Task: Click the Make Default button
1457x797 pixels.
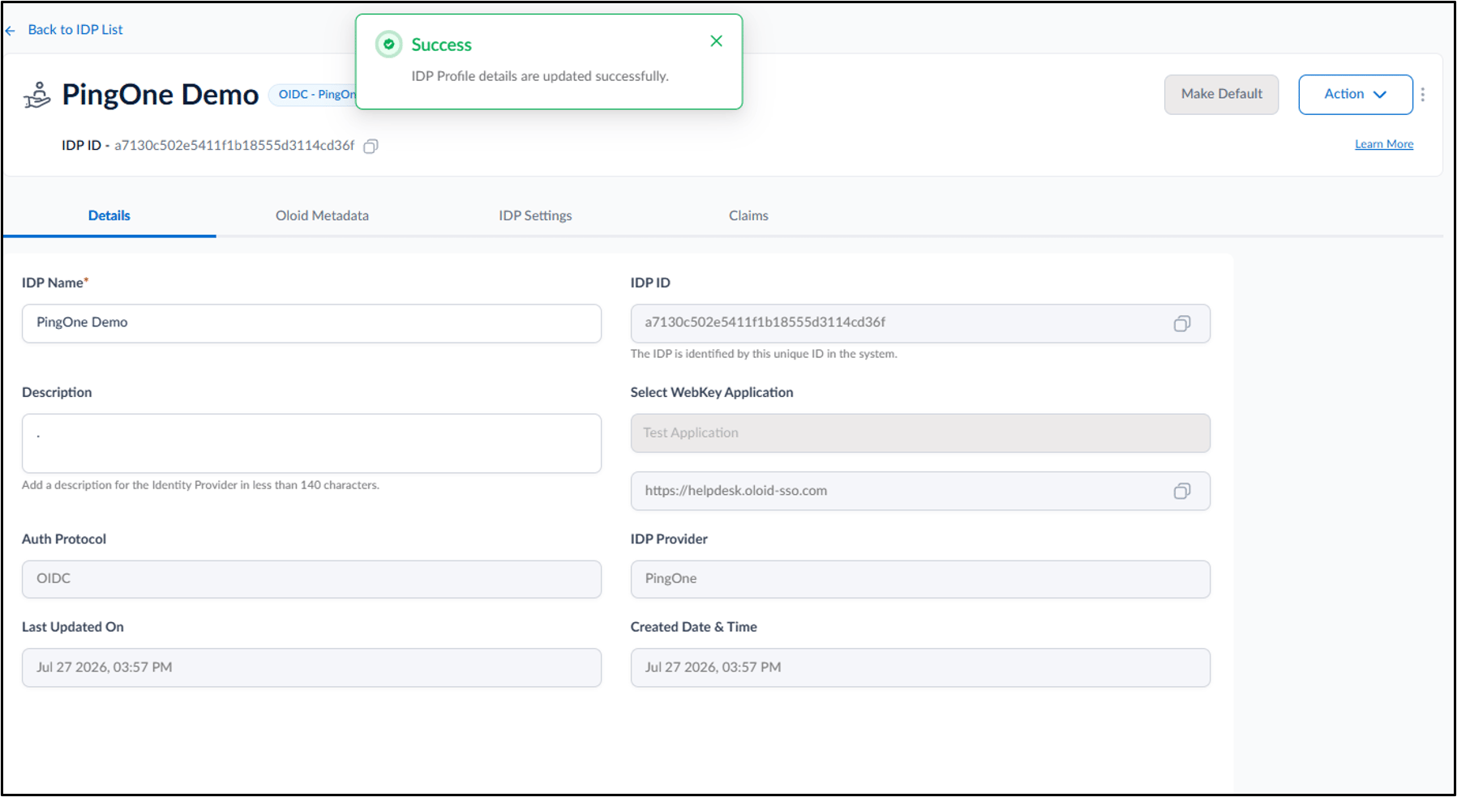Action: tap(1221, 95)
